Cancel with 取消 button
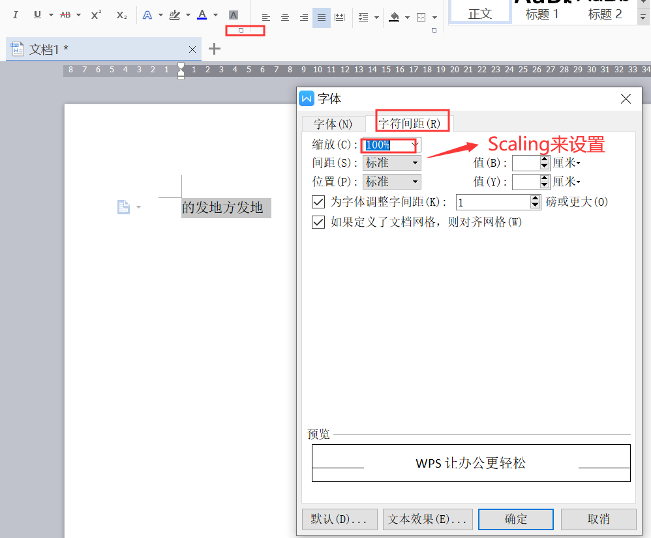The image size is (651, 538). tap(599, 519)
